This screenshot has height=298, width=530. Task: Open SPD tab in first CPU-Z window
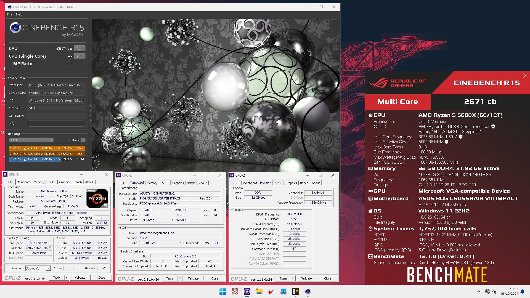pyautogui.click(x=52, y=182)
